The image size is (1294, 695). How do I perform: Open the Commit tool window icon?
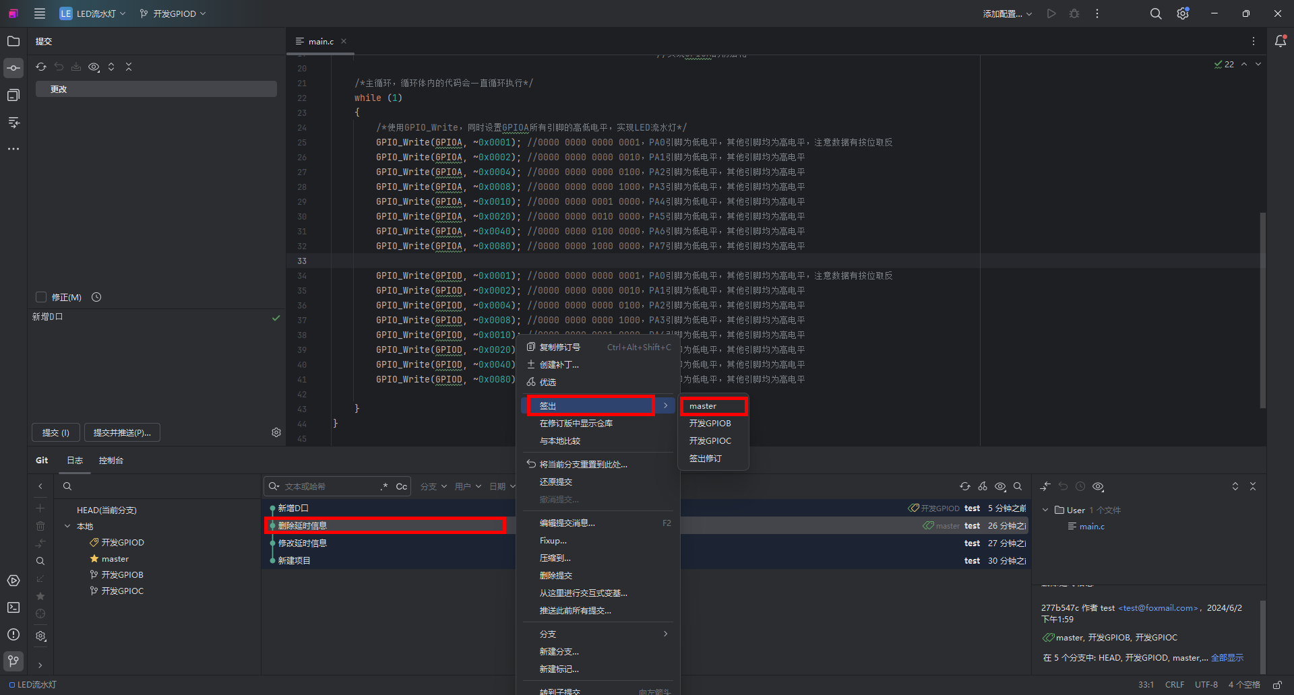pos(13,68)
